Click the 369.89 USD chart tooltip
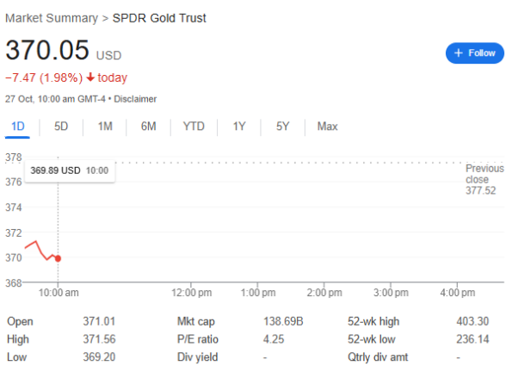 (70, 170)
